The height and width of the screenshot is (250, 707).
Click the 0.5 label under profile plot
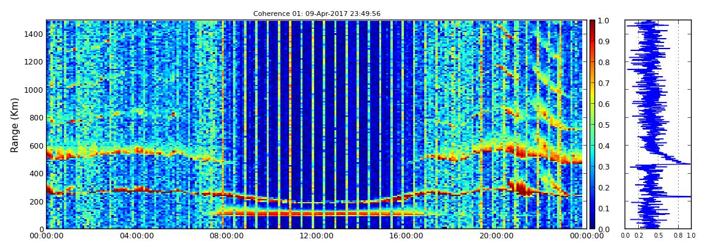(x=658, y=235)
